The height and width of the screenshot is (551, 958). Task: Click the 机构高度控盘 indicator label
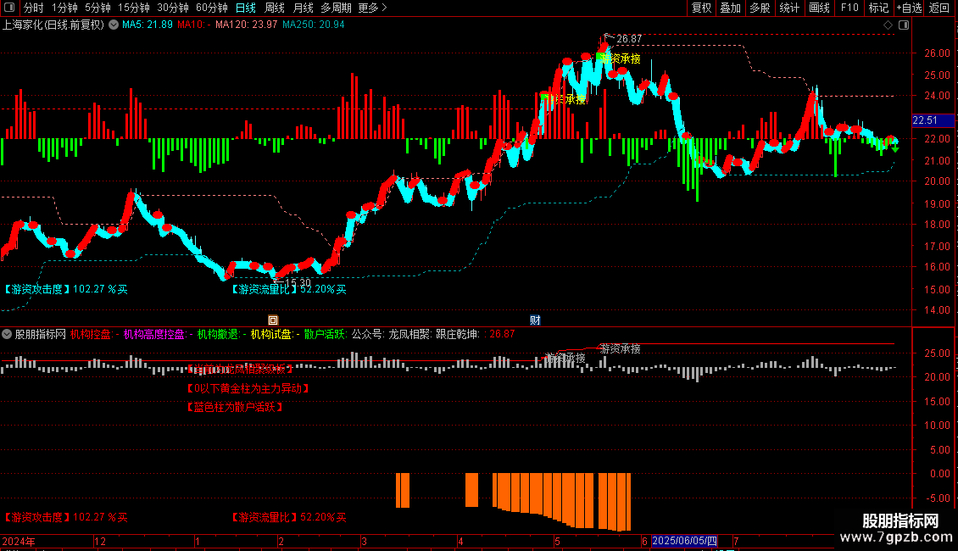click(154, 334)
